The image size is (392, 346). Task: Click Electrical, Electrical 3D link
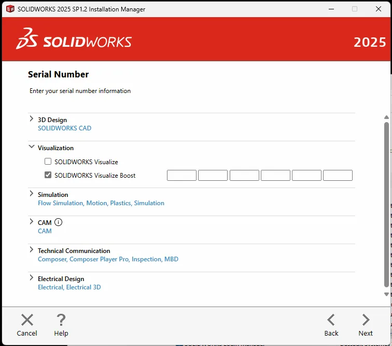pos(69,287)
